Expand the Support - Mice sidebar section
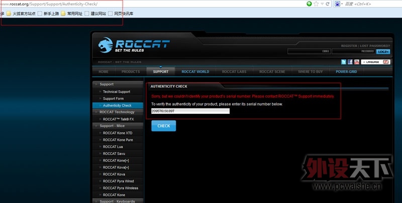Screen dimensions: 402x203 click(x=118, y=126)
